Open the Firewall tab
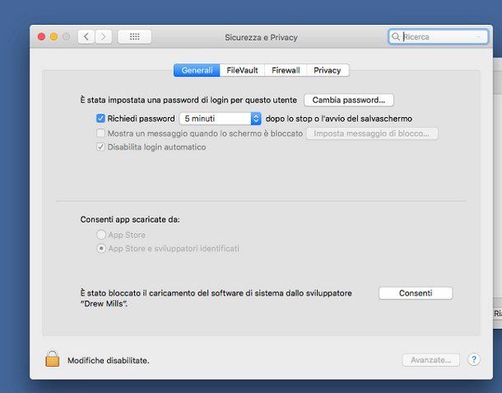This screenshot has width=502, height=393. pos(286,70)
